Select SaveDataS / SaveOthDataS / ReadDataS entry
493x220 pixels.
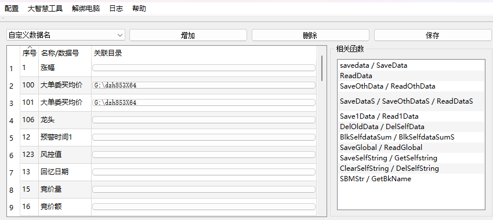click(411, 101)
